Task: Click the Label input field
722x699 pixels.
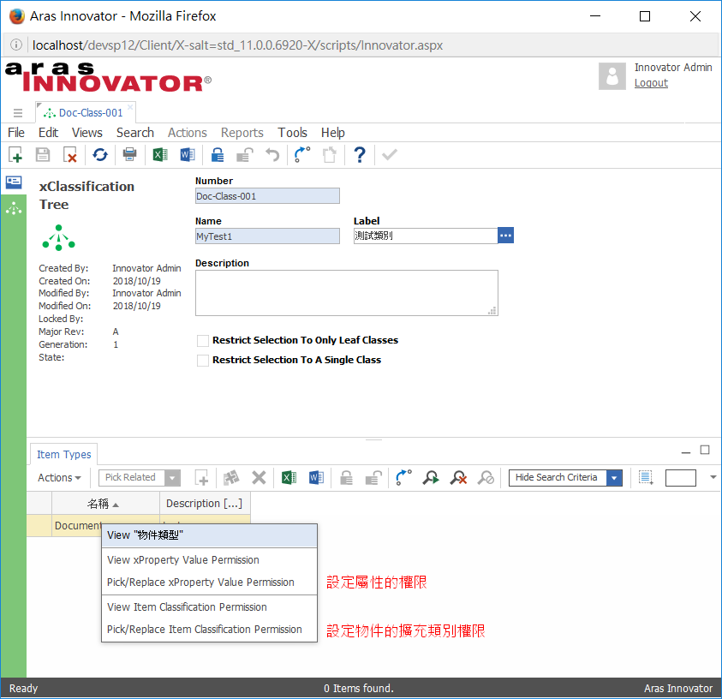Action: coord(426,236)
